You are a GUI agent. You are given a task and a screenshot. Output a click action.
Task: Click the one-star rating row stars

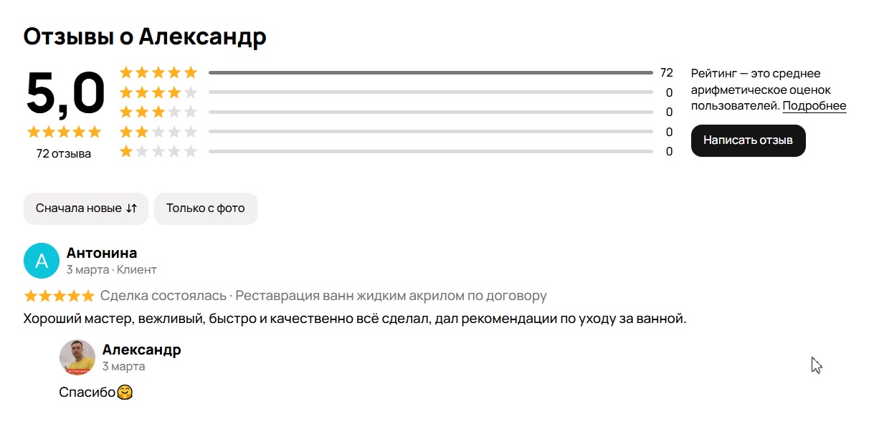point(158,151)
